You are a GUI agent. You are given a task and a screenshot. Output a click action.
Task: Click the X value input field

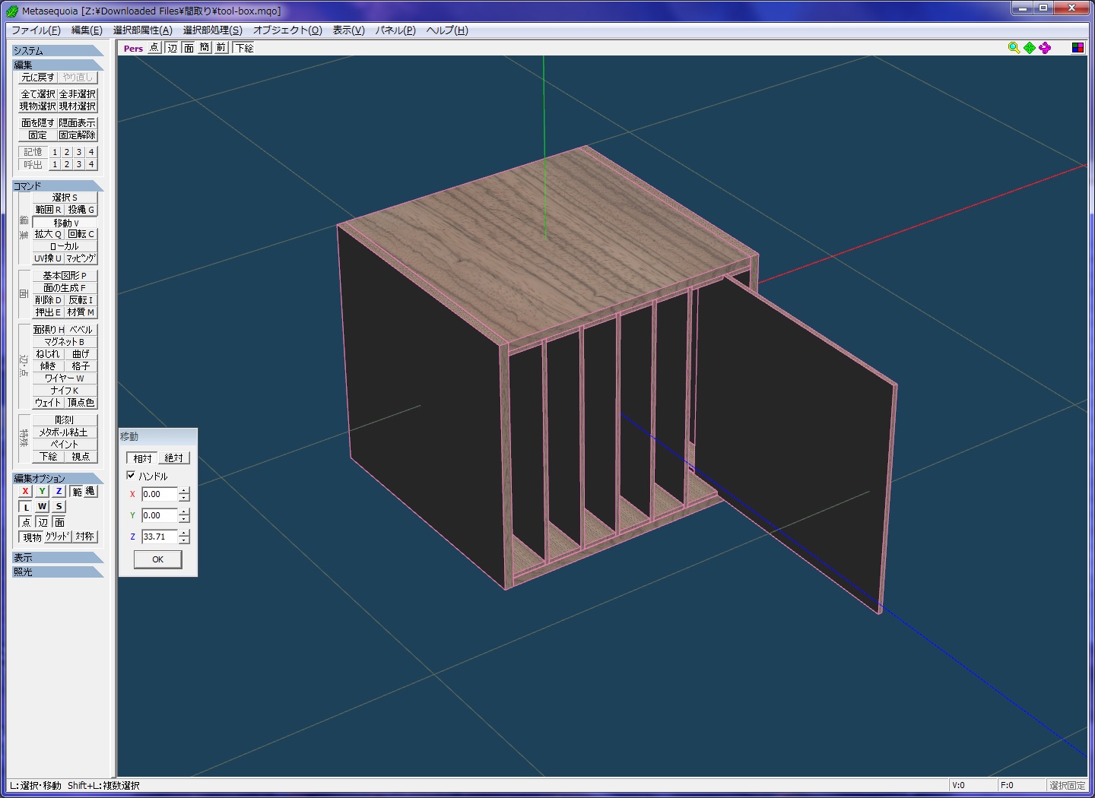coord(159,494)
